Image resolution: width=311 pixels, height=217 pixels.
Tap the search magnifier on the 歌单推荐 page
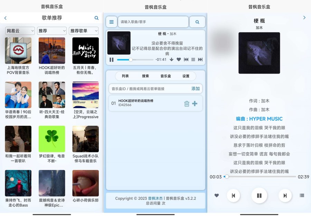click(x=96, y=18)
